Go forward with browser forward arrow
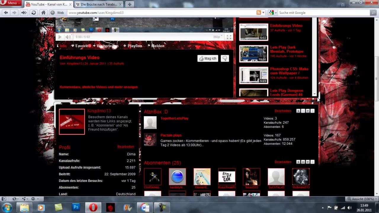This screenshot has width=379, height=213. click(14, 13)
